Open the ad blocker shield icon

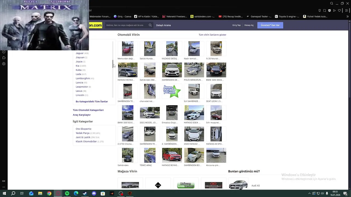[x=329, y=11]
